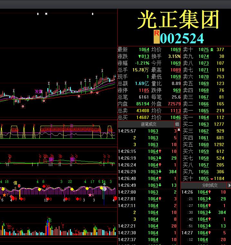This screenshot has height=245, width=231.
Task: Click the orange star marker labeled 7
Action: (x=4, y=195)
